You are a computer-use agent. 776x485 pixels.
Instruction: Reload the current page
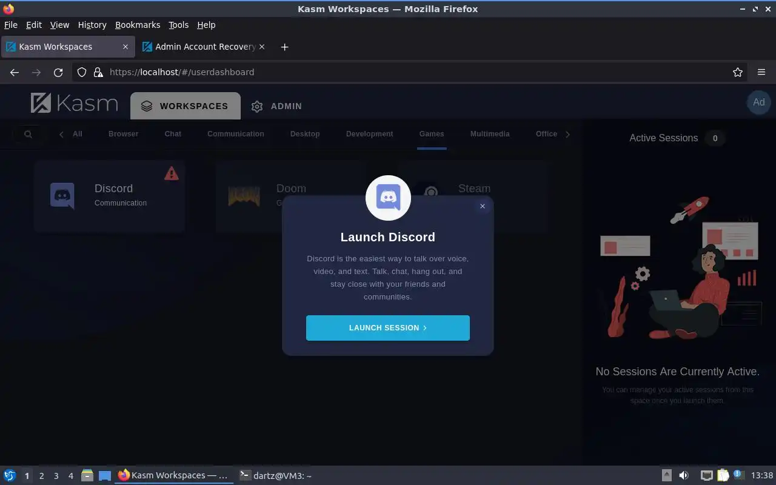tap(58, 72)
